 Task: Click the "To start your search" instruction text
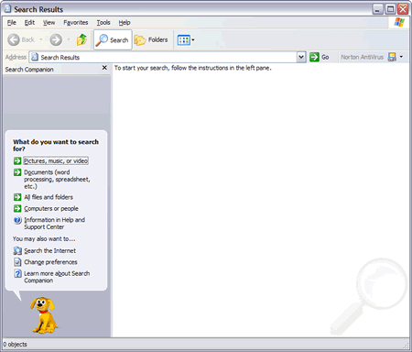tap(193, 68)
